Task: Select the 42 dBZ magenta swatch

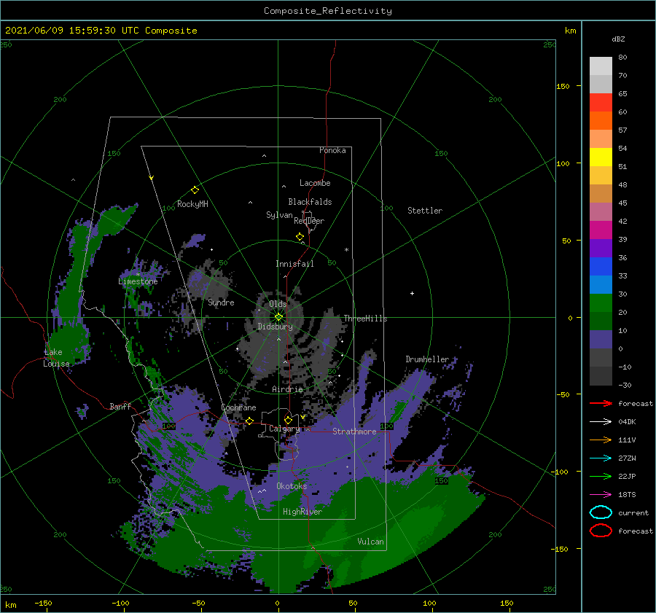Action: pyautogui.click(x=601, y=230)
